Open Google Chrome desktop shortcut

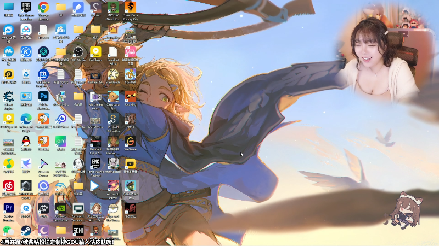(43, 8)
